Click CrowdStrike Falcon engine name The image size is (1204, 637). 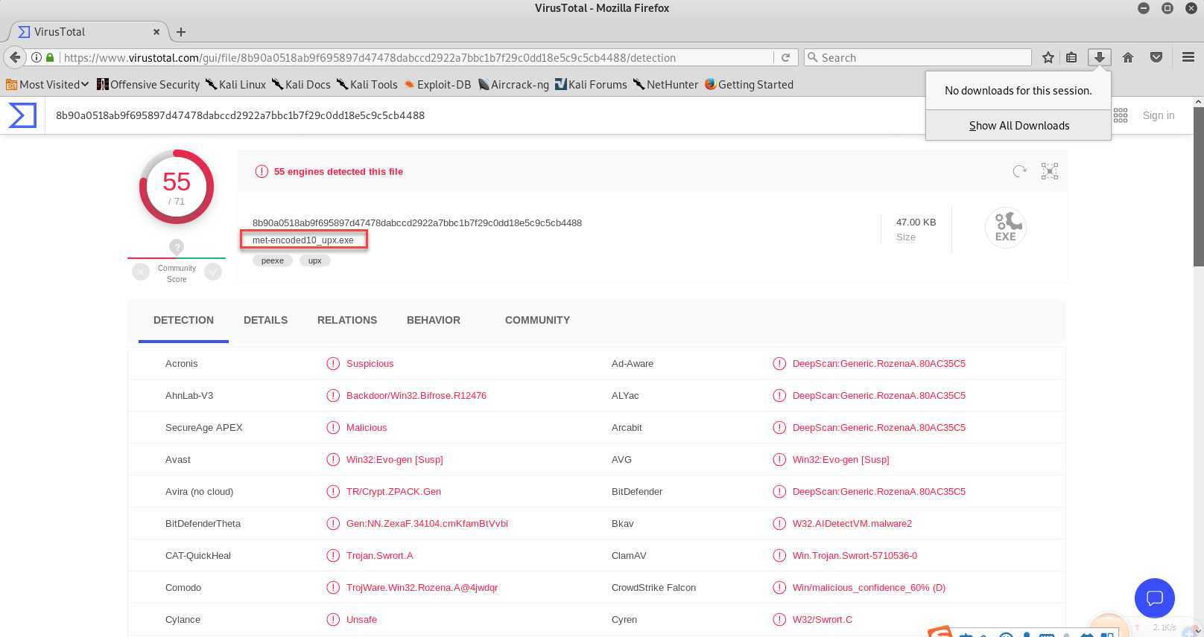click(653, 588)
